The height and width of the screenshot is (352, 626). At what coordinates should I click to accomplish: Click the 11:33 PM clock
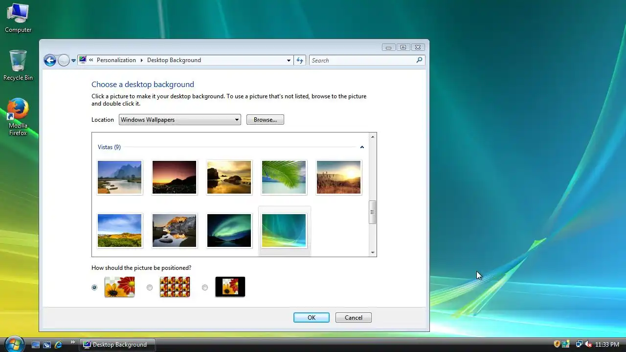click(x=607, y=345)
